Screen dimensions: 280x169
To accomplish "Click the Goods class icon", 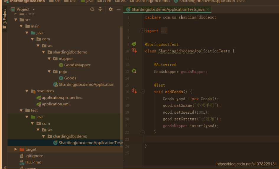I will (61, 78).
